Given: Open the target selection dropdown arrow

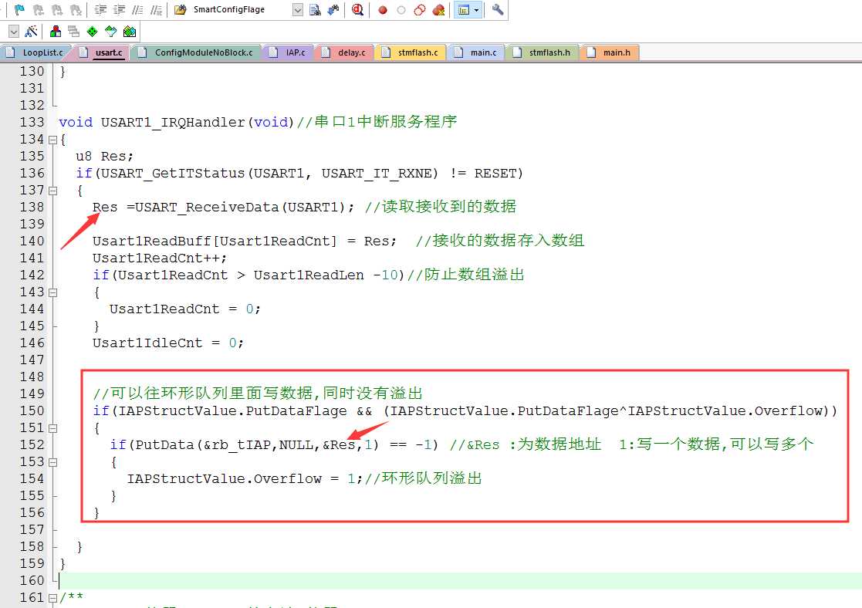Looking at the screenshot, I should pyautogui.click(x=14, y=32).
